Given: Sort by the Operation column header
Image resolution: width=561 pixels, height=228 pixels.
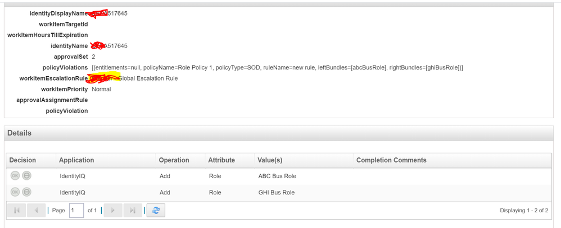Looking at the screenshot, I should click(x=174, y=160).
